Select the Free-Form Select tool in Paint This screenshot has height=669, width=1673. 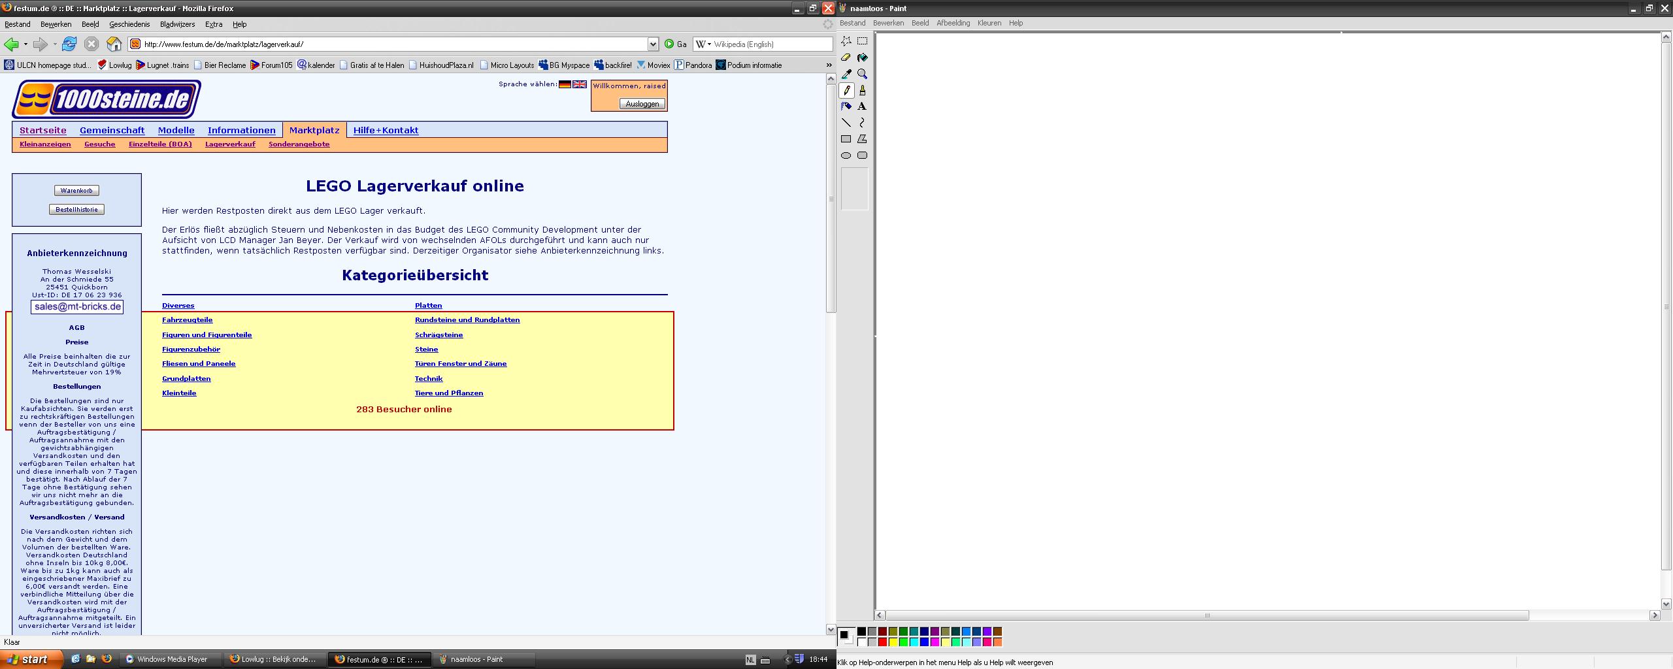click(846, 41)
